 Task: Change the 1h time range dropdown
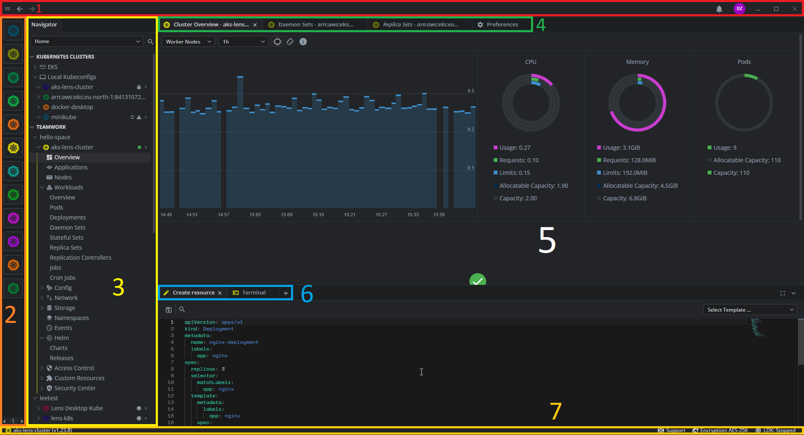[242, 41]
